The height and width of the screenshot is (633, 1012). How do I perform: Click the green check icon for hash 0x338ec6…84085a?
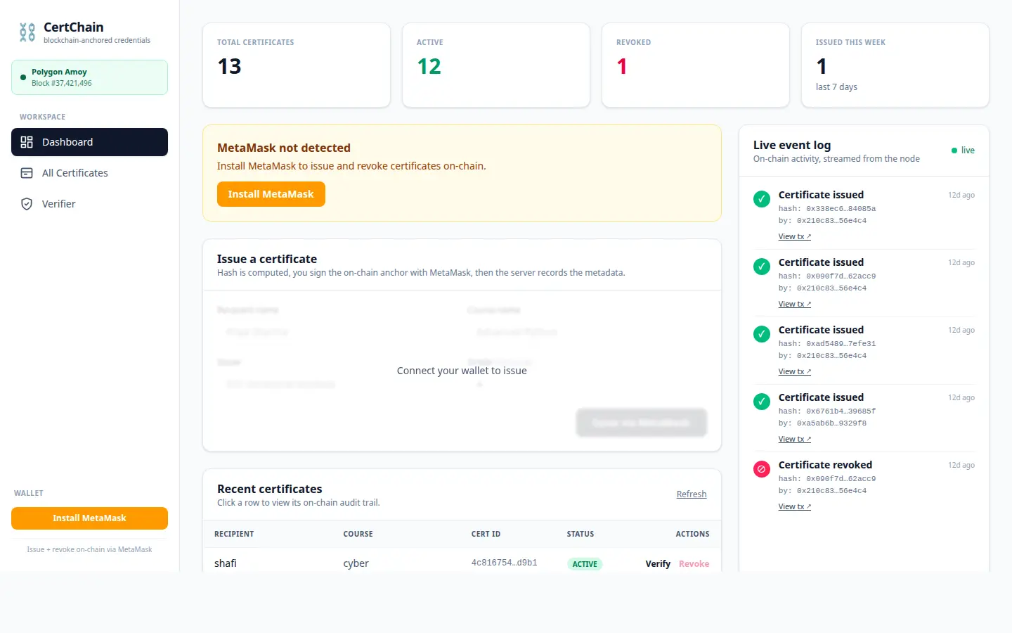tap(762, 199)
